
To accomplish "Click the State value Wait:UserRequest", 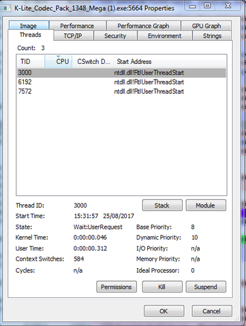I will [98, 227].
